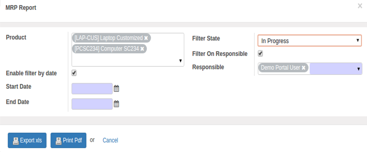
Task: Focus the End Date input field
Action: [92, 104]
